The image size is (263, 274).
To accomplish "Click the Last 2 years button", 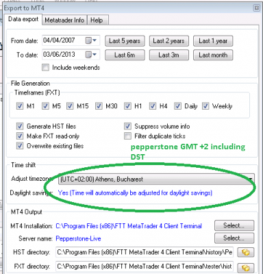I will (169, 41).
